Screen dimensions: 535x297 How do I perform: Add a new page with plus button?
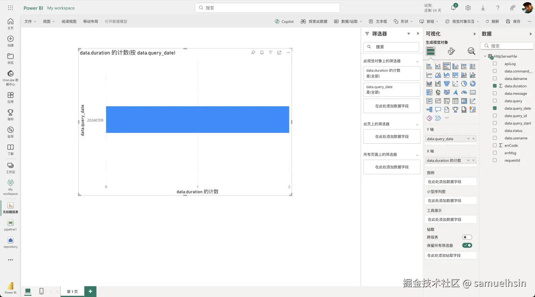[90, 291]
